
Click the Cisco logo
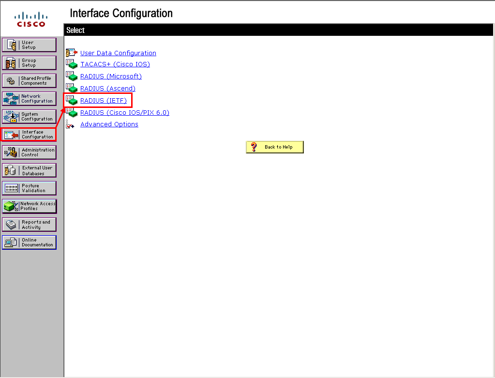31,19
